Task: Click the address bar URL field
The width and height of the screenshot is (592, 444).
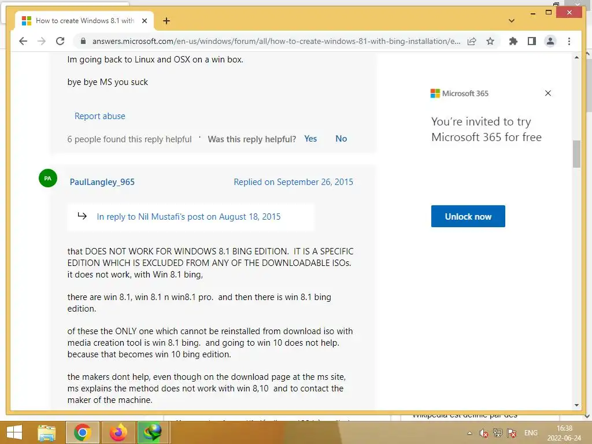Action: point(276,41)
